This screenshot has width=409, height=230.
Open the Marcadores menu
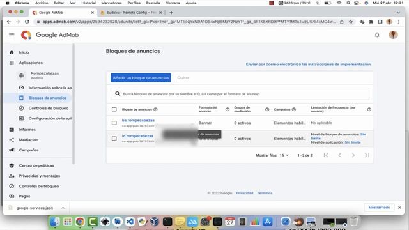tap(111, 3)
